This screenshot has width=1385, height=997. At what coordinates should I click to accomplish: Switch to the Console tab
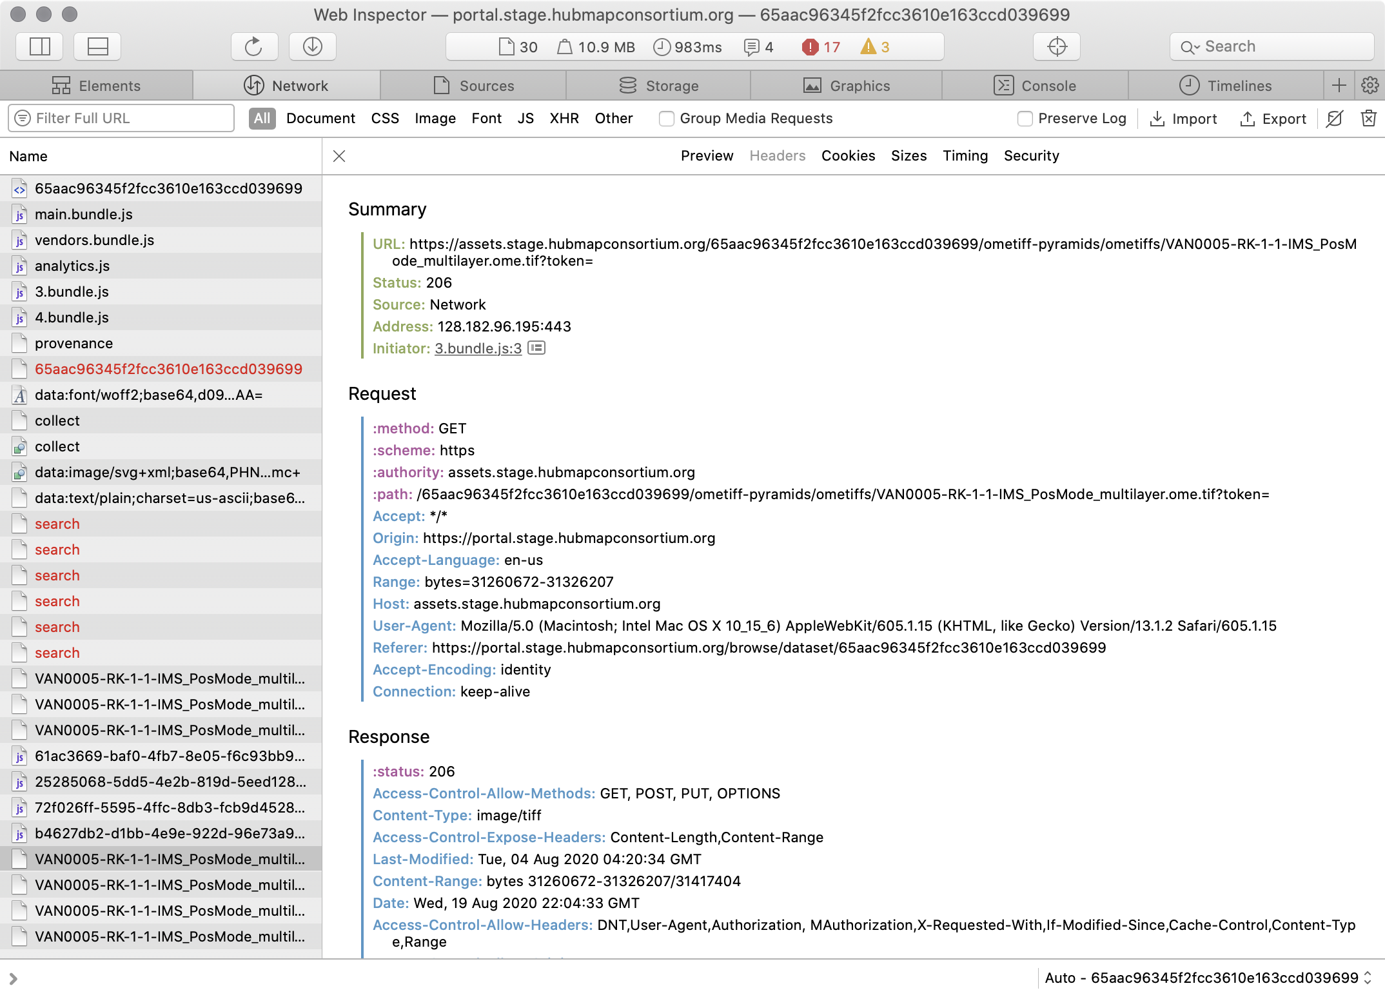pos(1037,85)
